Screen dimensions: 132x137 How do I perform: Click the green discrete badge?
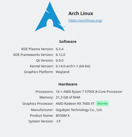coord(102,103)
